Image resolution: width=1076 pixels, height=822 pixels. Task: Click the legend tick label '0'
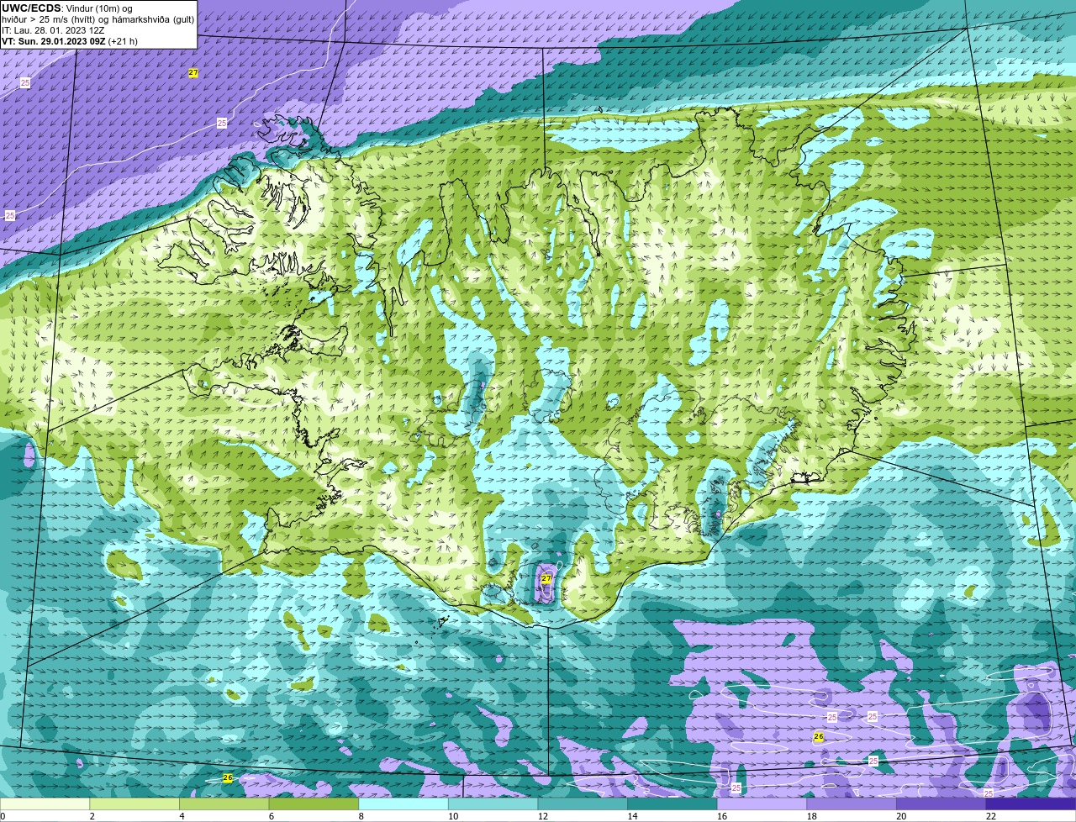[3, 816]
